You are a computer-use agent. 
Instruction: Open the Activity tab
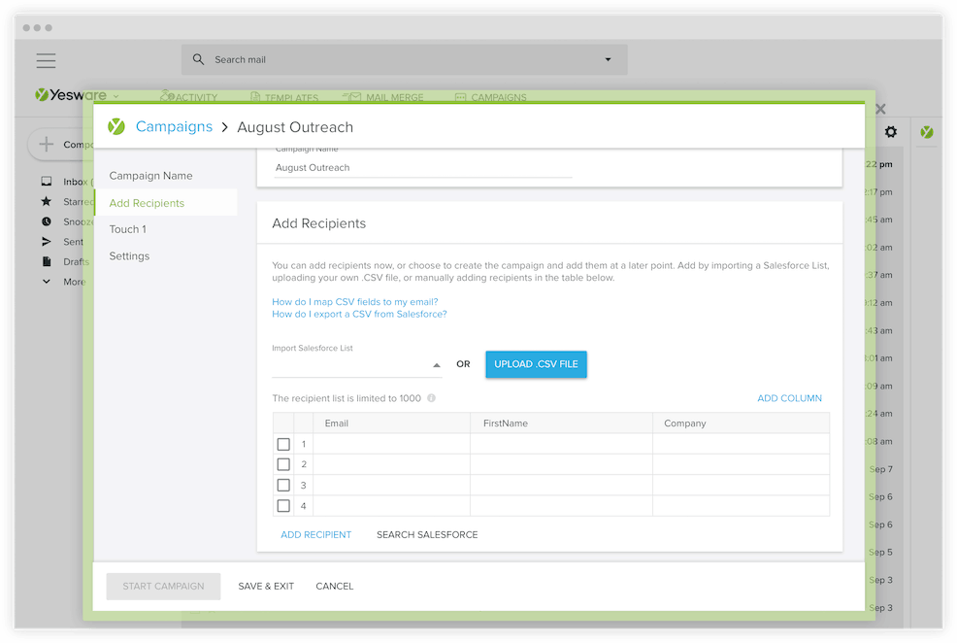[188, 97]
